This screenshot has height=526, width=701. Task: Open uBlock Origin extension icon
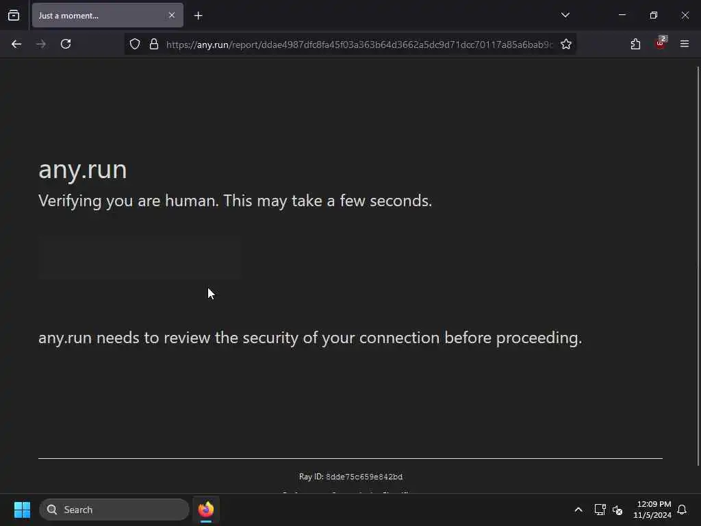click(x=661, y=43)
